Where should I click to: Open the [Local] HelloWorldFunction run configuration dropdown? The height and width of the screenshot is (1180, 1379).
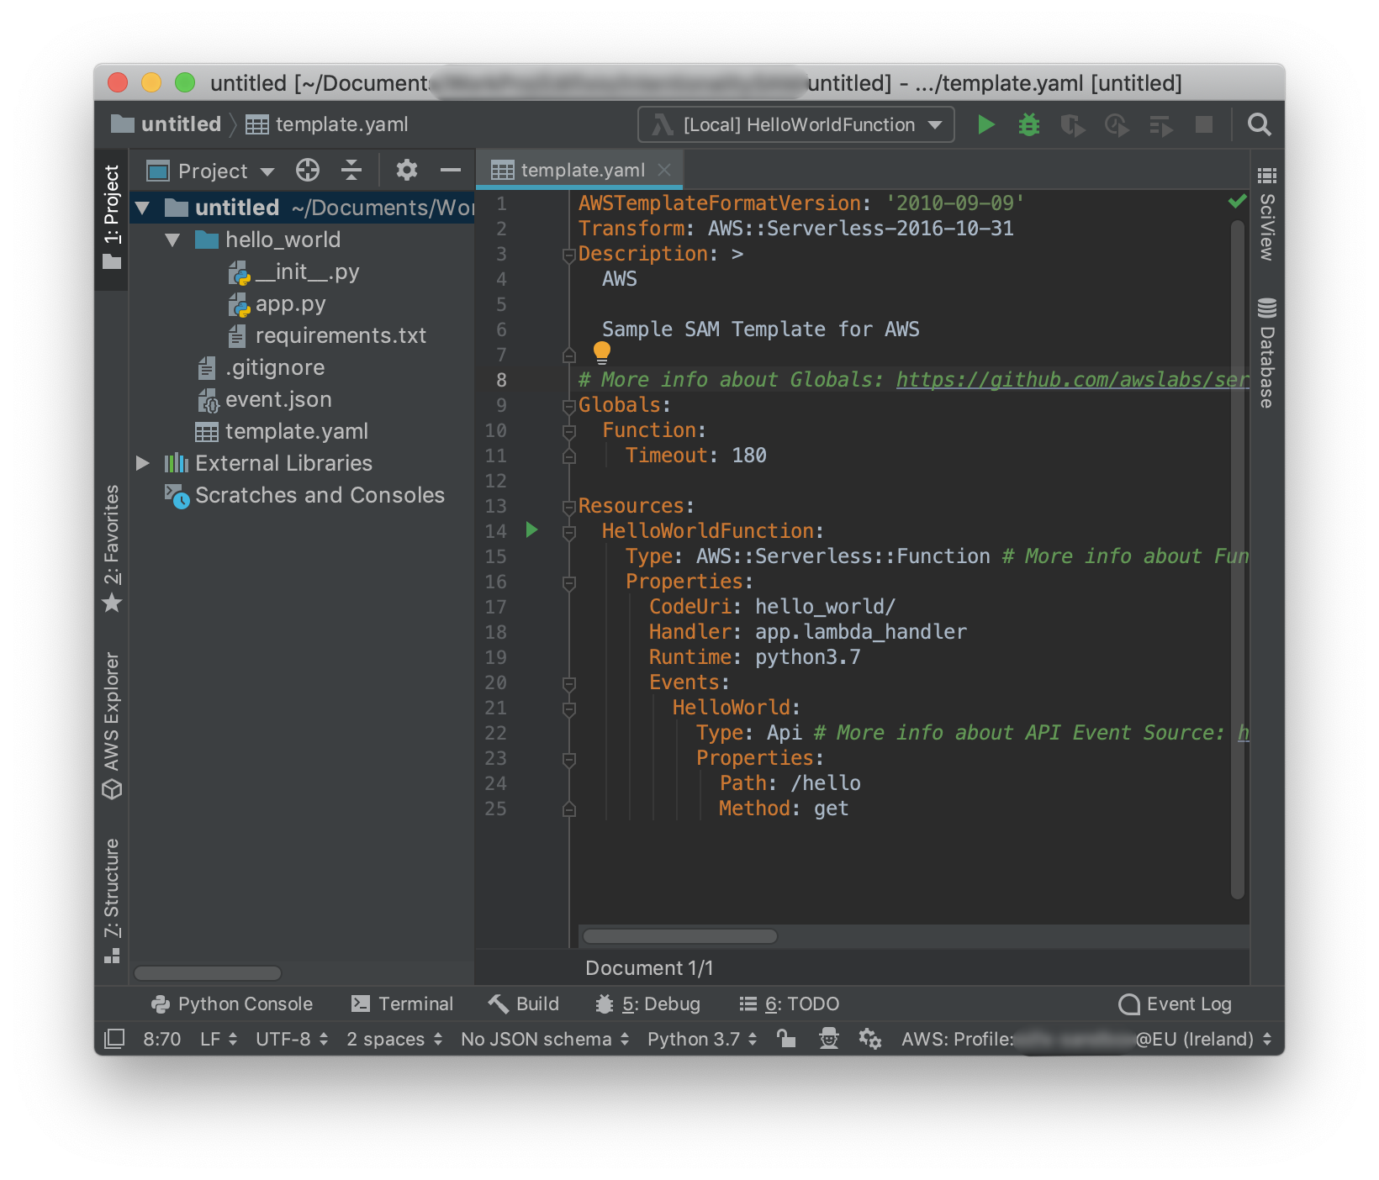point(795,124)
